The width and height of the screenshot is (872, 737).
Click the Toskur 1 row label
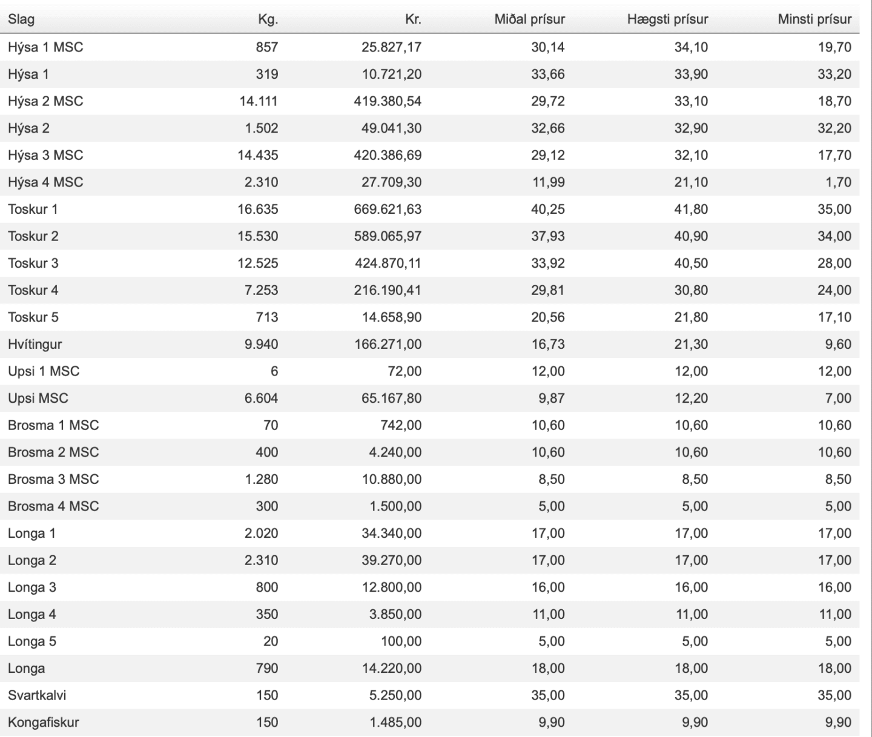(x=33, y=210)
